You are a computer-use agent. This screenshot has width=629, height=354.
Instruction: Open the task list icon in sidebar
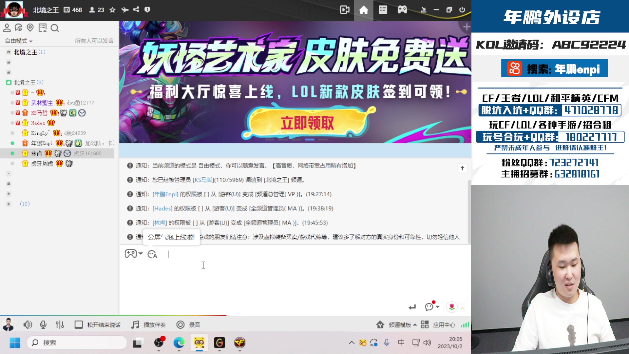tap(43, 28)
